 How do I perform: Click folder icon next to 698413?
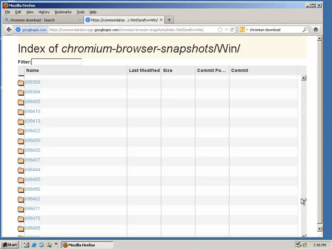[21, 122]
